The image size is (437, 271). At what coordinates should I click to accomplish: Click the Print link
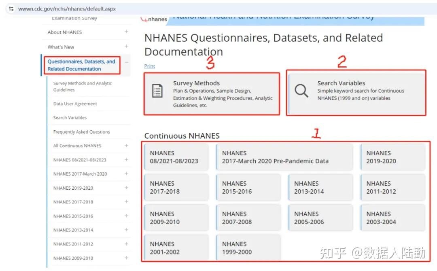[x=149, y=66]
